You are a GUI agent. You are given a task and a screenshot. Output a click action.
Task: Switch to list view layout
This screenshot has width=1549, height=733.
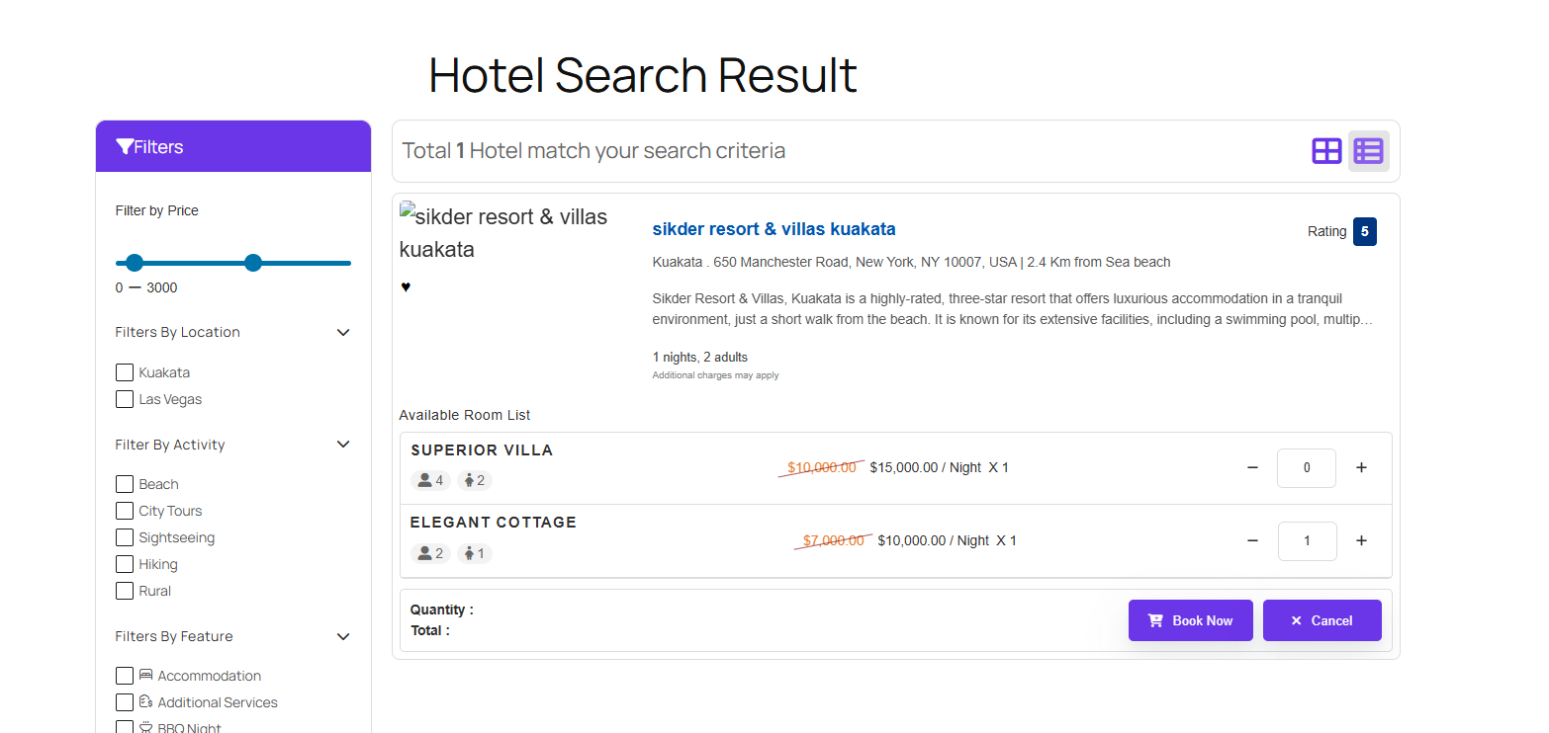1368,151
